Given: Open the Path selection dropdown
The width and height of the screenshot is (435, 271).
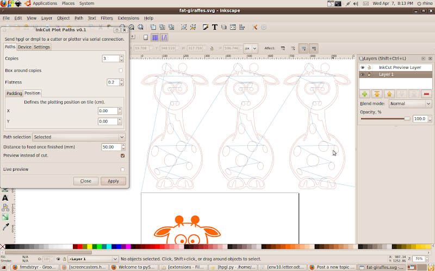Looking at the screenshot, I should [79, 137].
